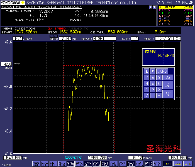Click the keypad up arrow key
Image resolution: width=195 pixels, height=167 pixels.
pyautogui.click(x=147, y=71)
